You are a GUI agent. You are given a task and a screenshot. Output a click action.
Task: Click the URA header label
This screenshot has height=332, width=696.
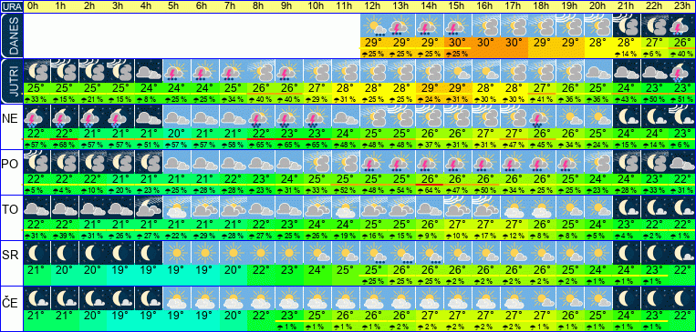point(11,6)
